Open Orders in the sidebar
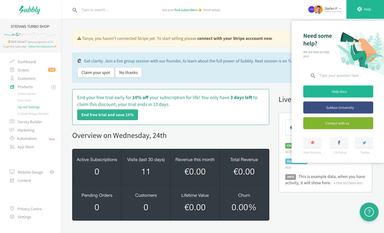Screen dimensions: 384x233 pos(23,70)
